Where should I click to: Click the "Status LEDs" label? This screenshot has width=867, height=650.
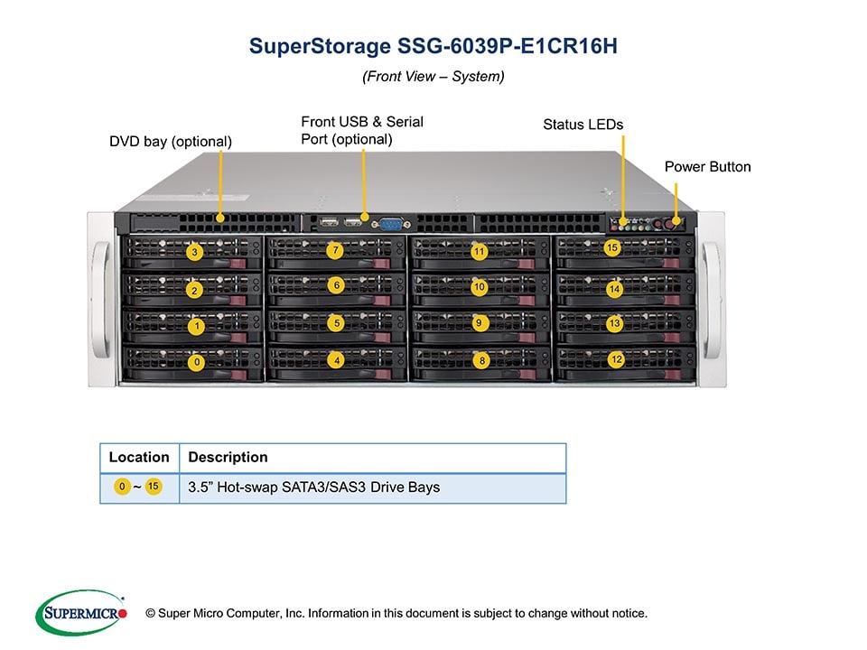click(x=583, y=125)
